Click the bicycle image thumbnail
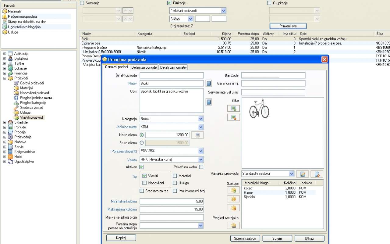Screen dimensions: 390x244 click(x=259, y=108)
